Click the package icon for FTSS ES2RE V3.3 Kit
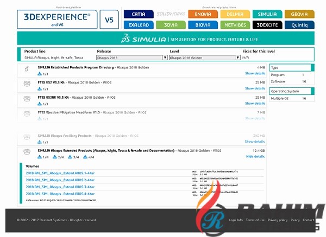326x237 pixels. [27, 99]
